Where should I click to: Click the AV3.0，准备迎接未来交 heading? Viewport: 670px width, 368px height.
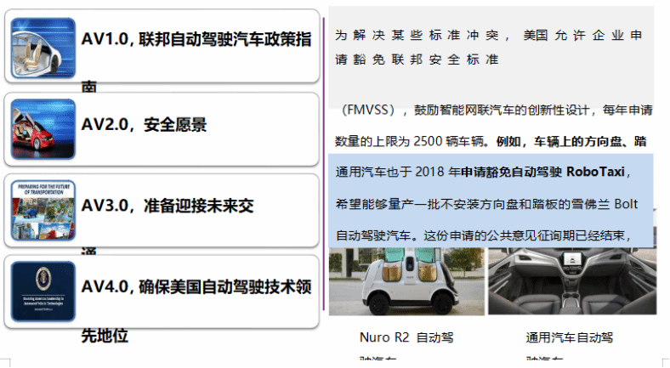point(168,206)
